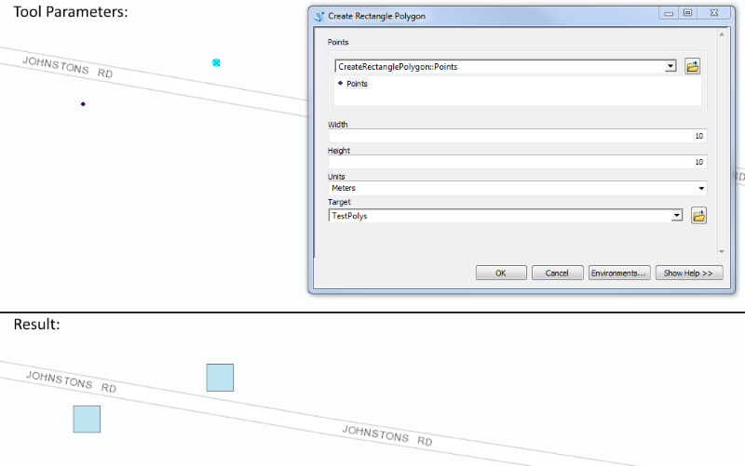
Task: Click the dialog scrollbar up arrow
Action: (722, 34)
